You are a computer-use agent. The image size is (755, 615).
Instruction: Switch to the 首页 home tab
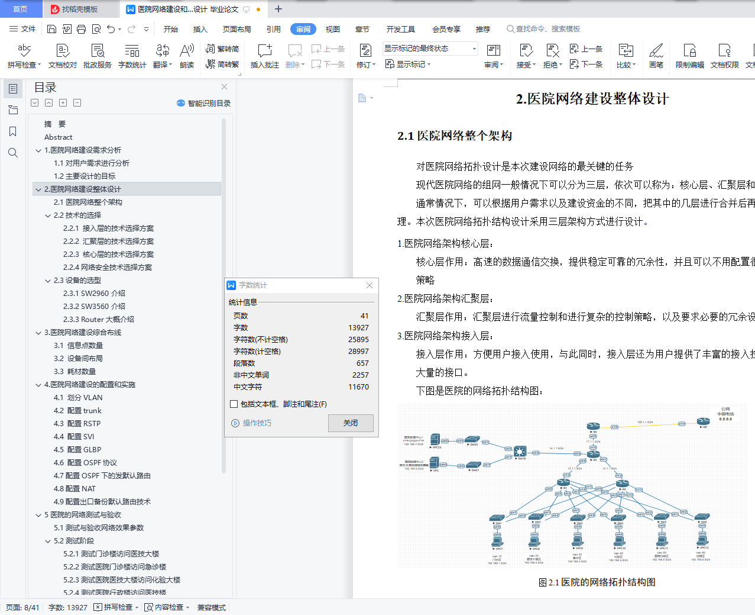pos(20,9)
